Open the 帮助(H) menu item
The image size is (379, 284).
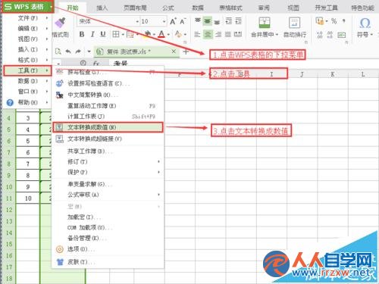click(27, 102)
